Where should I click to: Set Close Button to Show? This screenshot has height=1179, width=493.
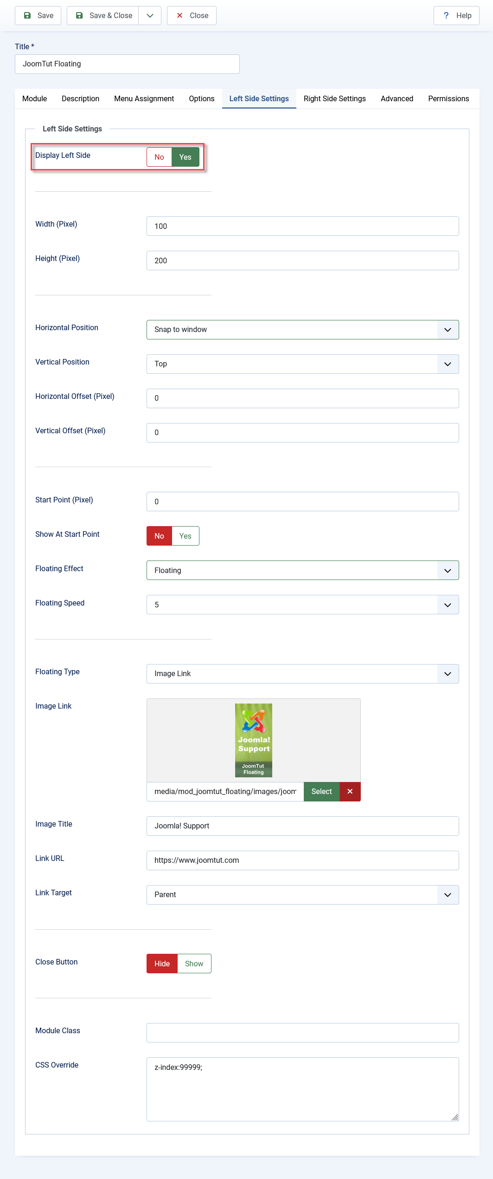point(194,964)
